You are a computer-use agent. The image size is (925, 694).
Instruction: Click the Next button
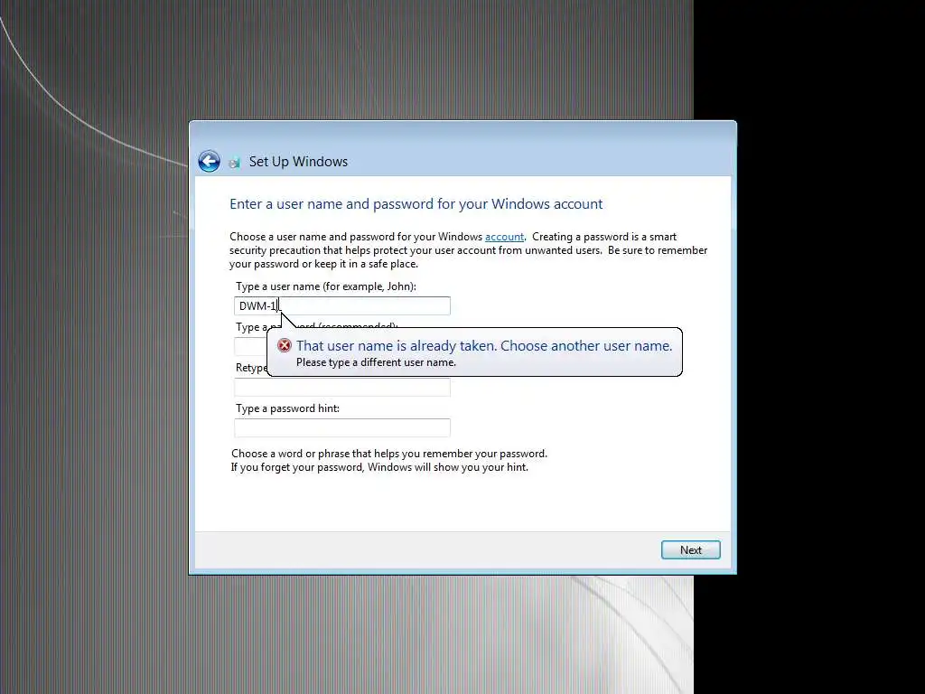pyautogui.click(x=690, y=550)
